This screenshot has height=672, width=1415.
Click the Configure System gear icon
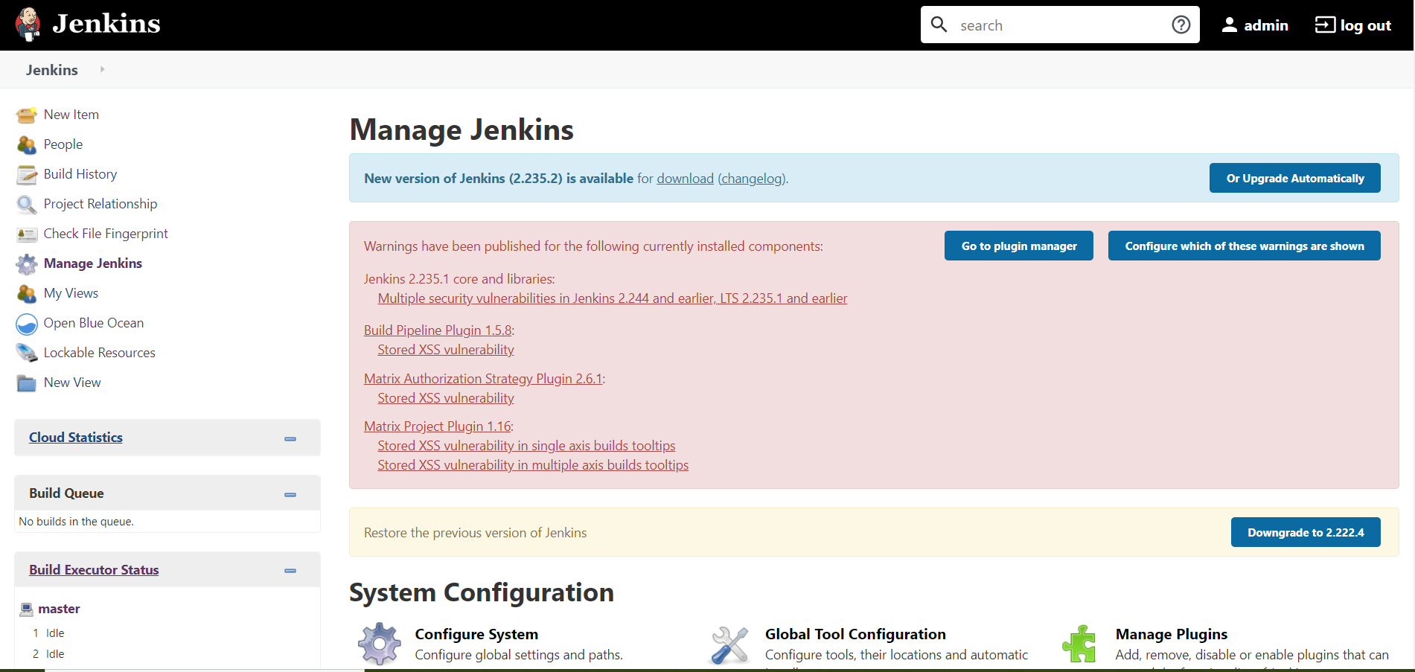(380, 644)
